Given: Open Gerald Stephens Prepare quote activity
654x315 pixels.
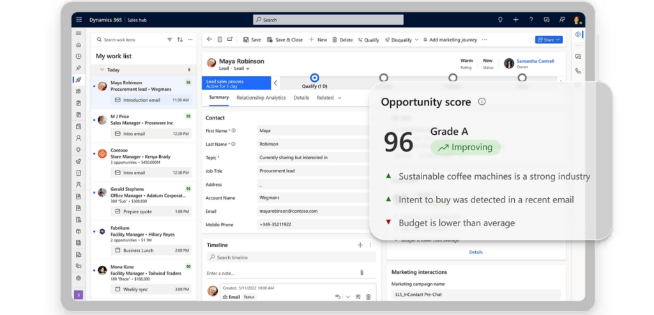Looking at the screenshot, I should [x=151, y=211].
